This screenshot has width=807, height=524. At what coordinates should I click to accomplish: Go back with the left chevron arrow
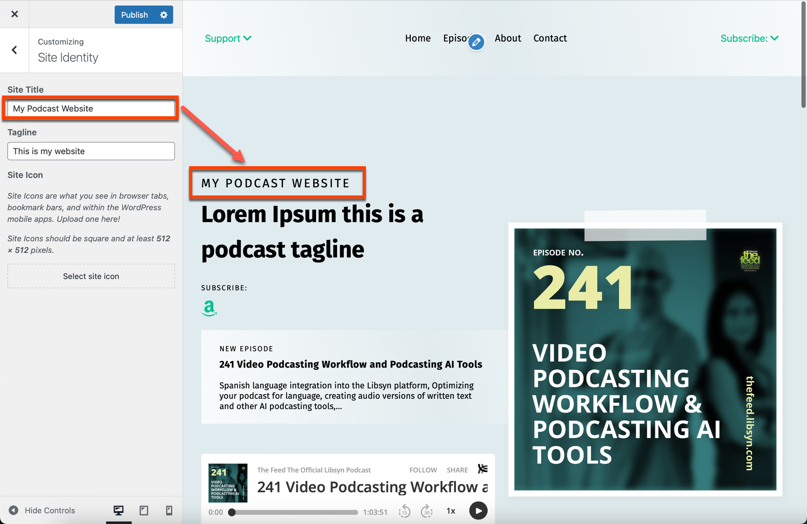pyautogui.click(x=14, y=50)
